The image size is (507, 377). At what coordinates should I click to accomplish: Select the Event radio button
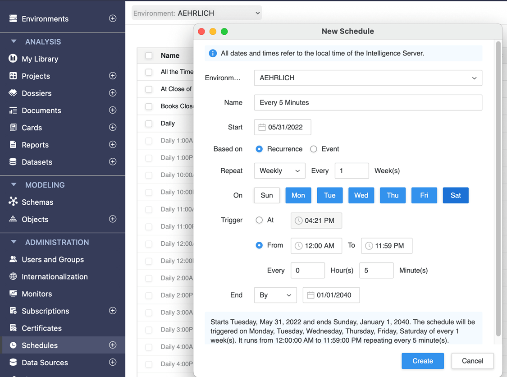pos(314,149)
